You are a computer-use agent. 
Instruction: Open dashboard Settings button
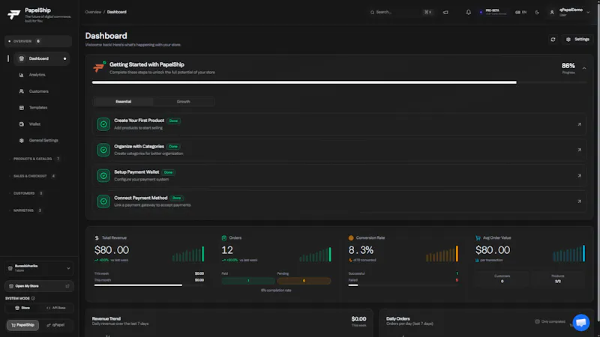578,40
